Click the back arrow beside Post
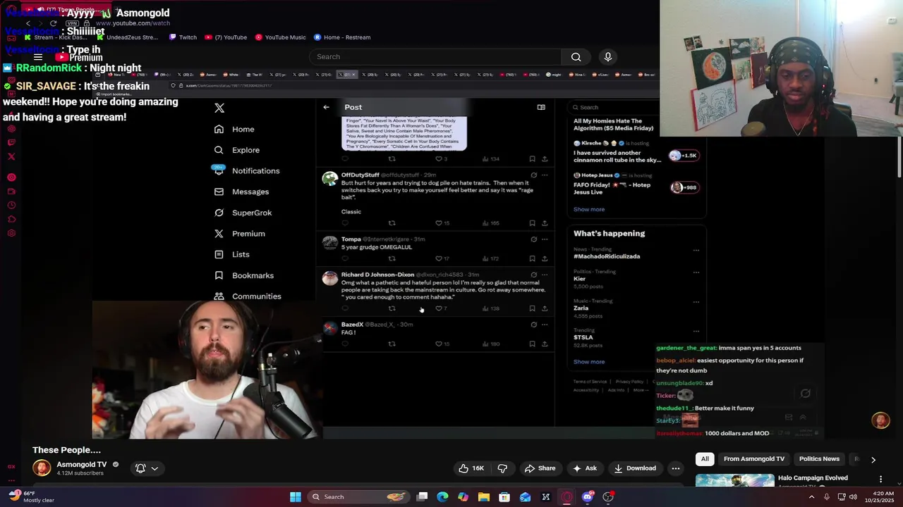Image resolution: width=903 pixels, height=507 pixels. 326,107
